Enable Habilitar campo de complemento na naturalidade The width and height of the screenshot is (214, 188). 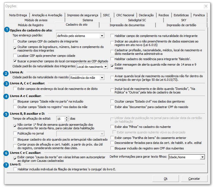click(x=112, y=36)
